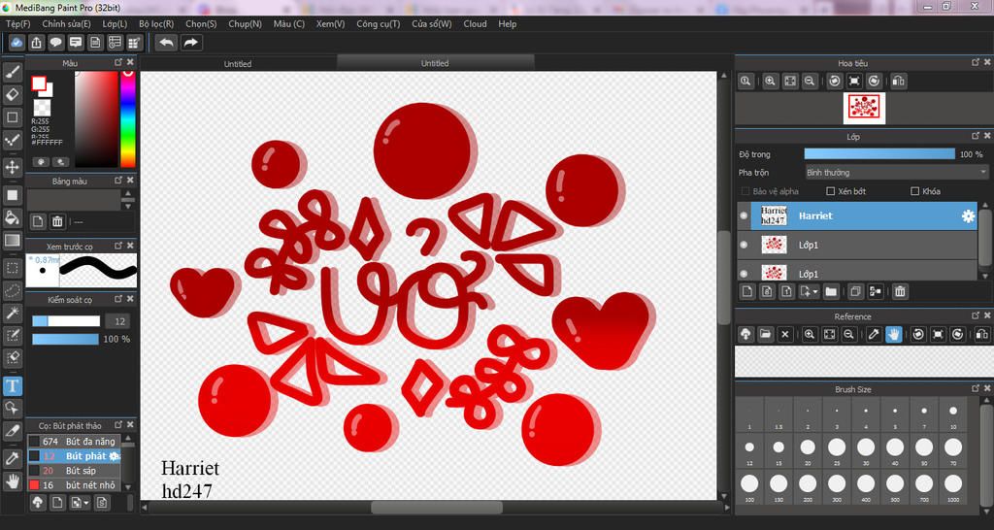This screenshot has height=530, width=994.
Task: Click the brush size slider in Kiểm soát cọ
Action: coord(66,321)
